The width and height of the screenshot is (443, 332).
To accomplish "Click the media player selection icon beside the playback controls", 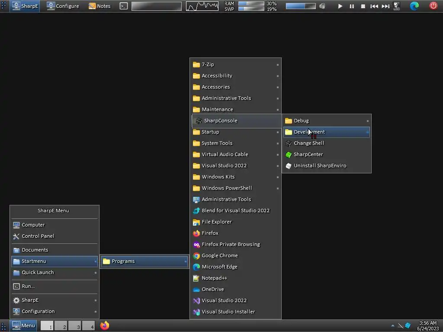I will [x=397, y=6].
